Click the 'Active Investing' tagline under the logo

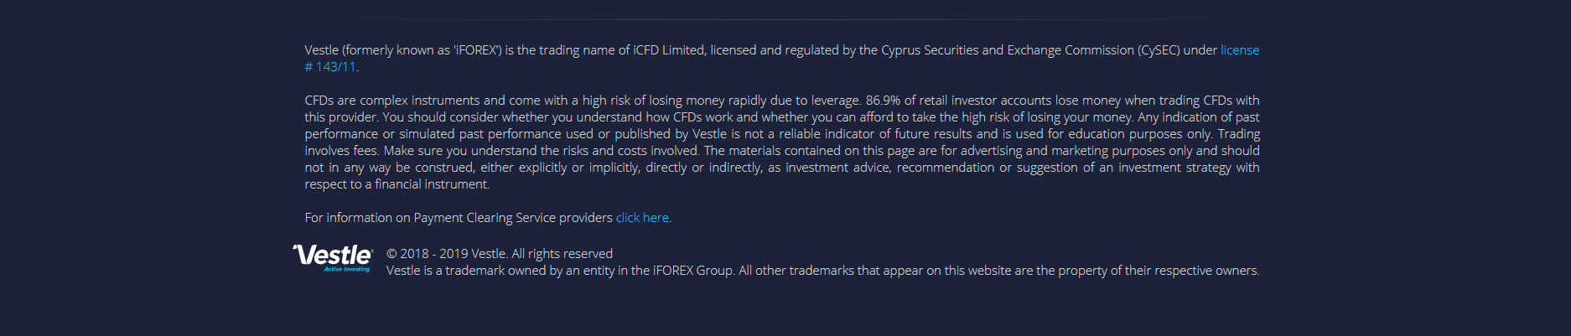347,270
